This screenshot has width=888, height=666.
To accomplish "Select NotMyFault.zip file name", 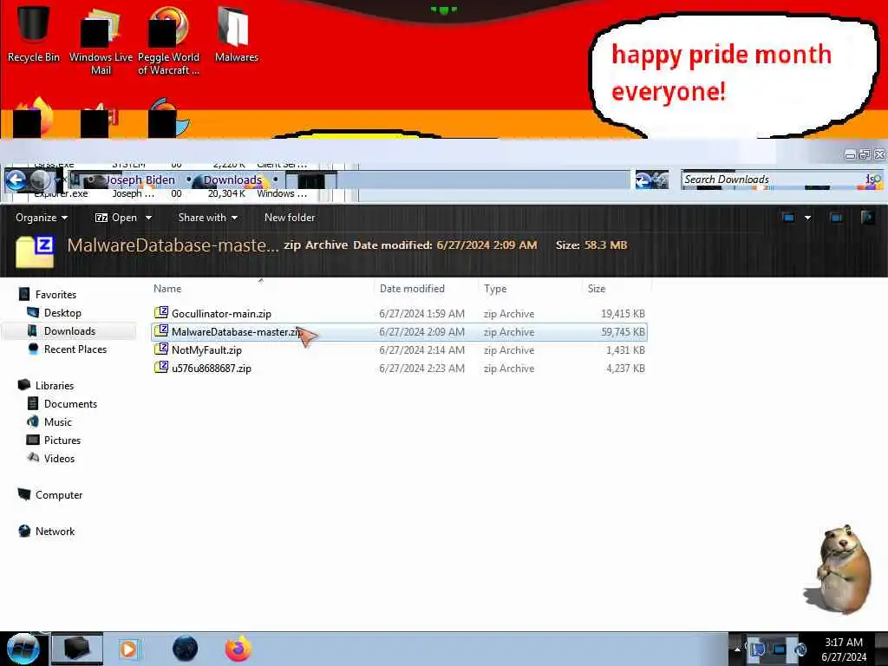I will 206,350.
